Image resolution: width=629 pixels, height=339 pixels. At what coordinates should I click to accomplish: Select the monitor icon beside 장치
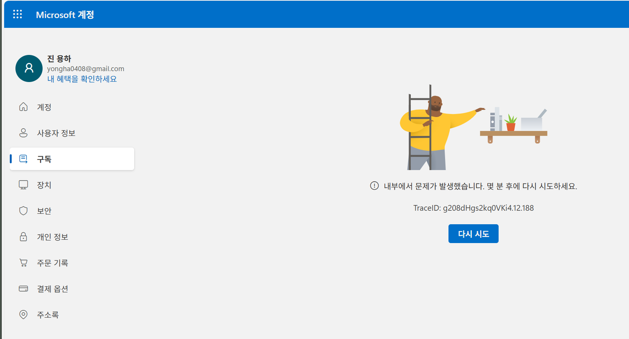[x=23, y=185]
